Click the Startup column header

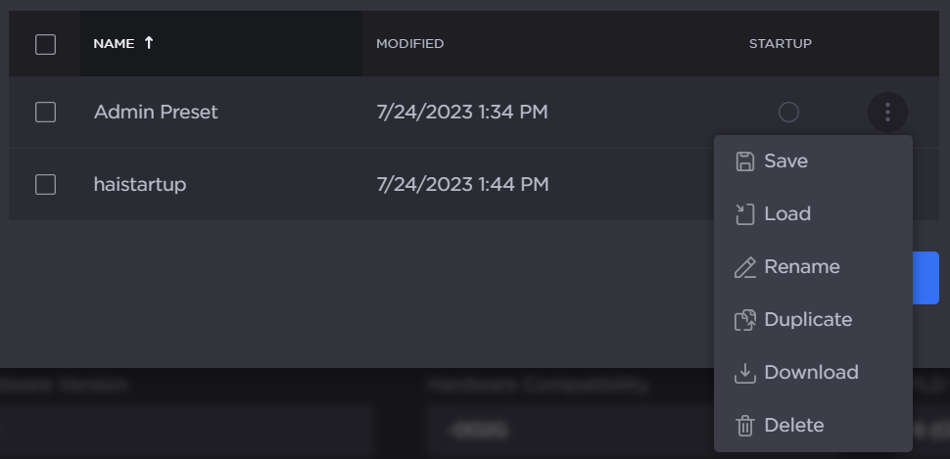coord(780,44)
